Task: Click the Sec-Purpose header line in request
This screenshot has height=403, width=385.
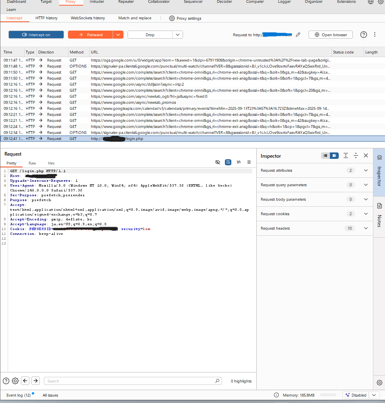Action: pyautogui.click(x=47, y=195)
